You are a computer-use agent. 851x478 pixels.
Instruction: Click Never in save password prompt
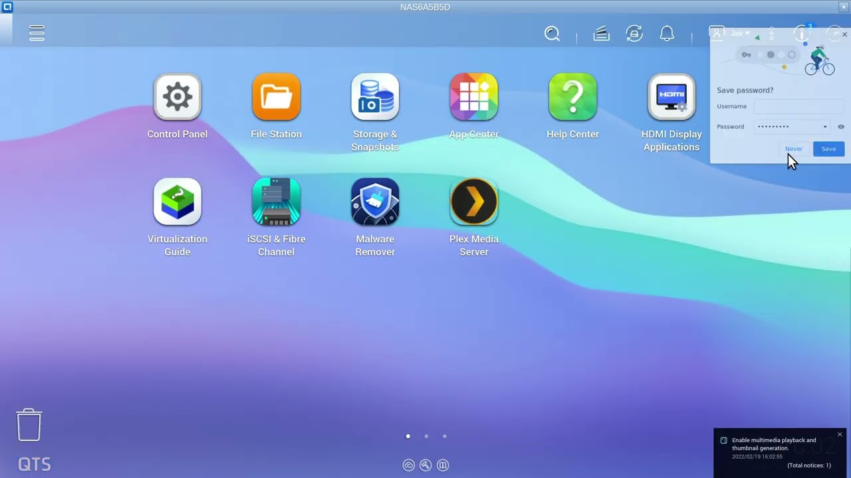tap(793, 149)
